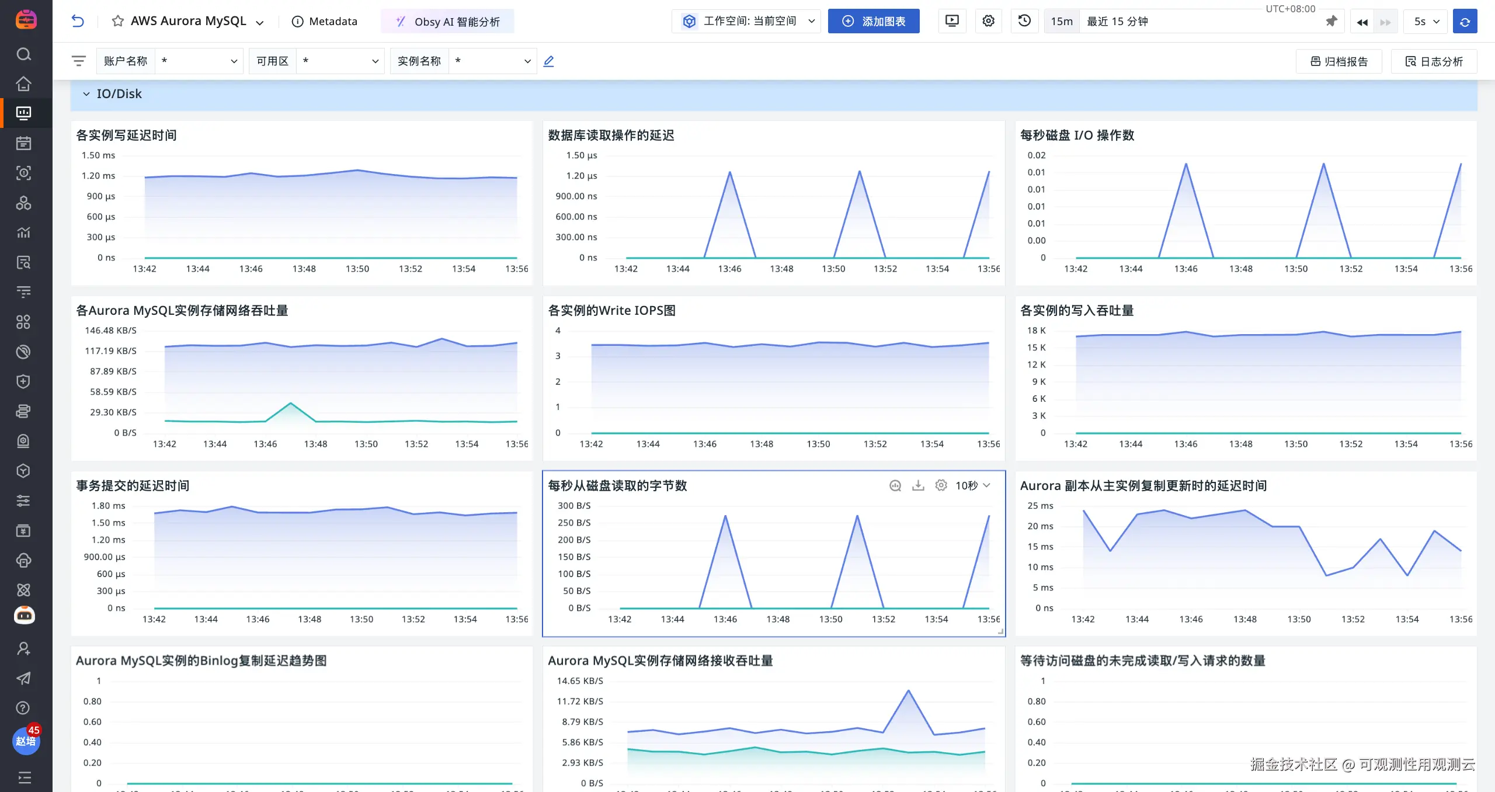The width and height of the screenshot is (1495, 792).
Task: Open the 5s refresh interval dropdown
Action: pyautogui.click(x=1426, y=22)
